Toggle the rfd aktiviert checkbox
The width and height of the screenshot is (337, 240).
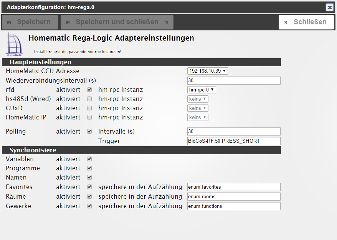point(89,90)
